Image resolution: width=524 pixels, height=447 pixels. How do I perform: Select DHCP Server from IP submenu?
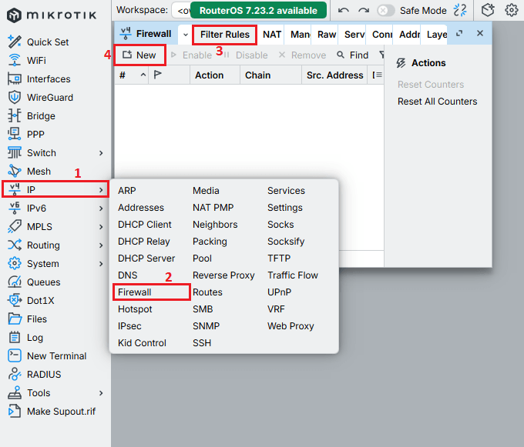(146, 259)
